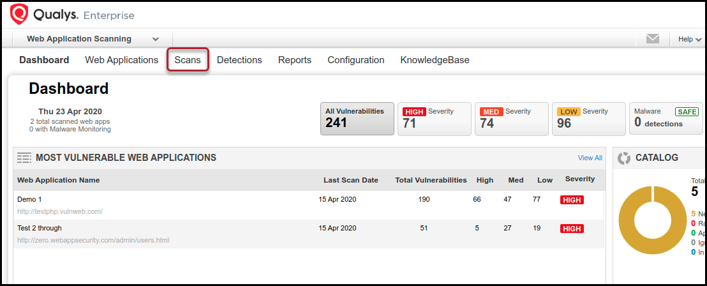The image size is (707, 286).
Task: Click the HIGH severity badge for Test 2 through
Action: (x=572, y=229)
